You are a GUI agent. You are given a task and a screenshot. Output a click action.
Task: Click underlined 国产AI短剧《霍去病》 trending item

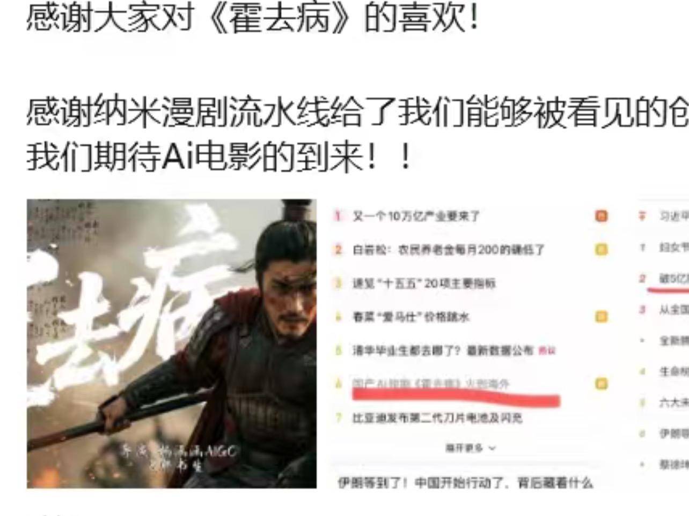[x=431, y=384]
